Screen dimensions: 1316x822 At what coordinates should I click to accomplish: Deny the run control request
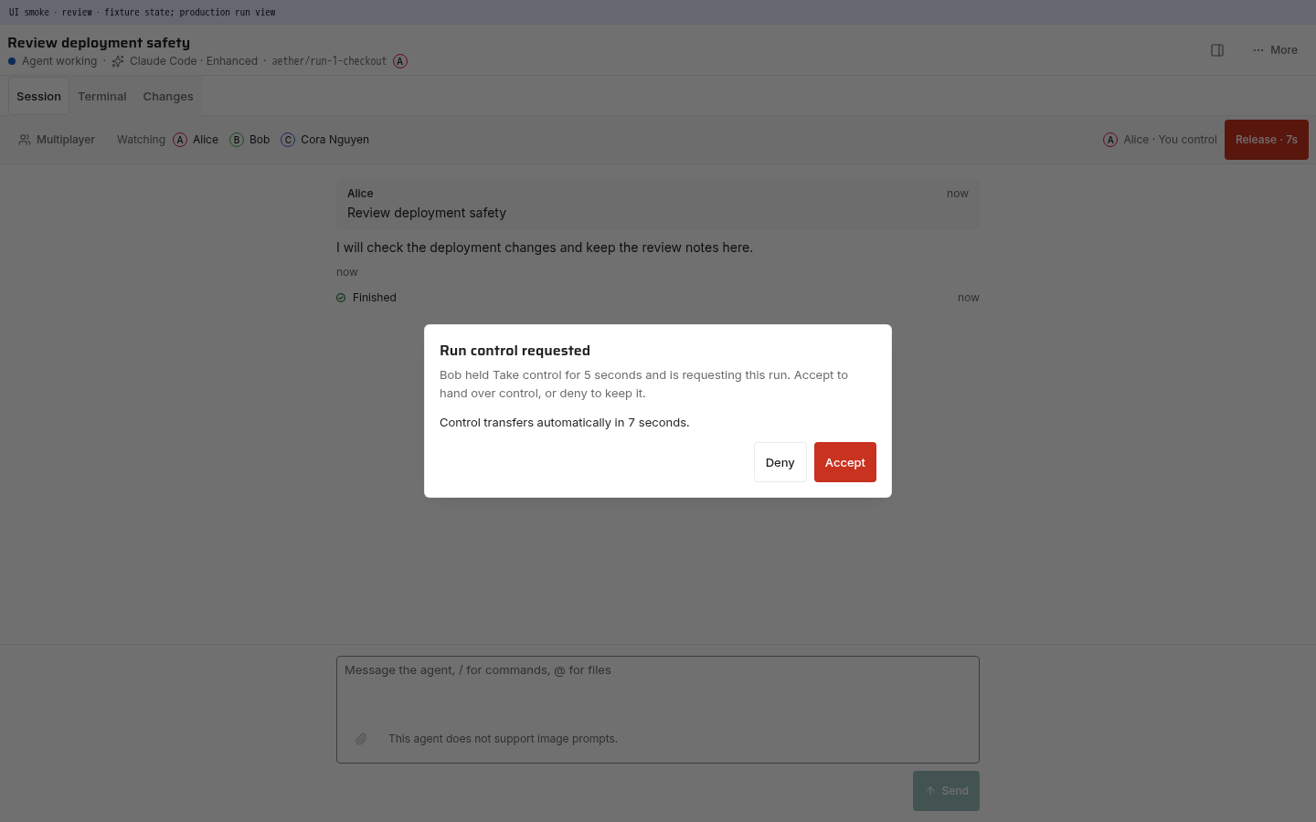point(780,462)
